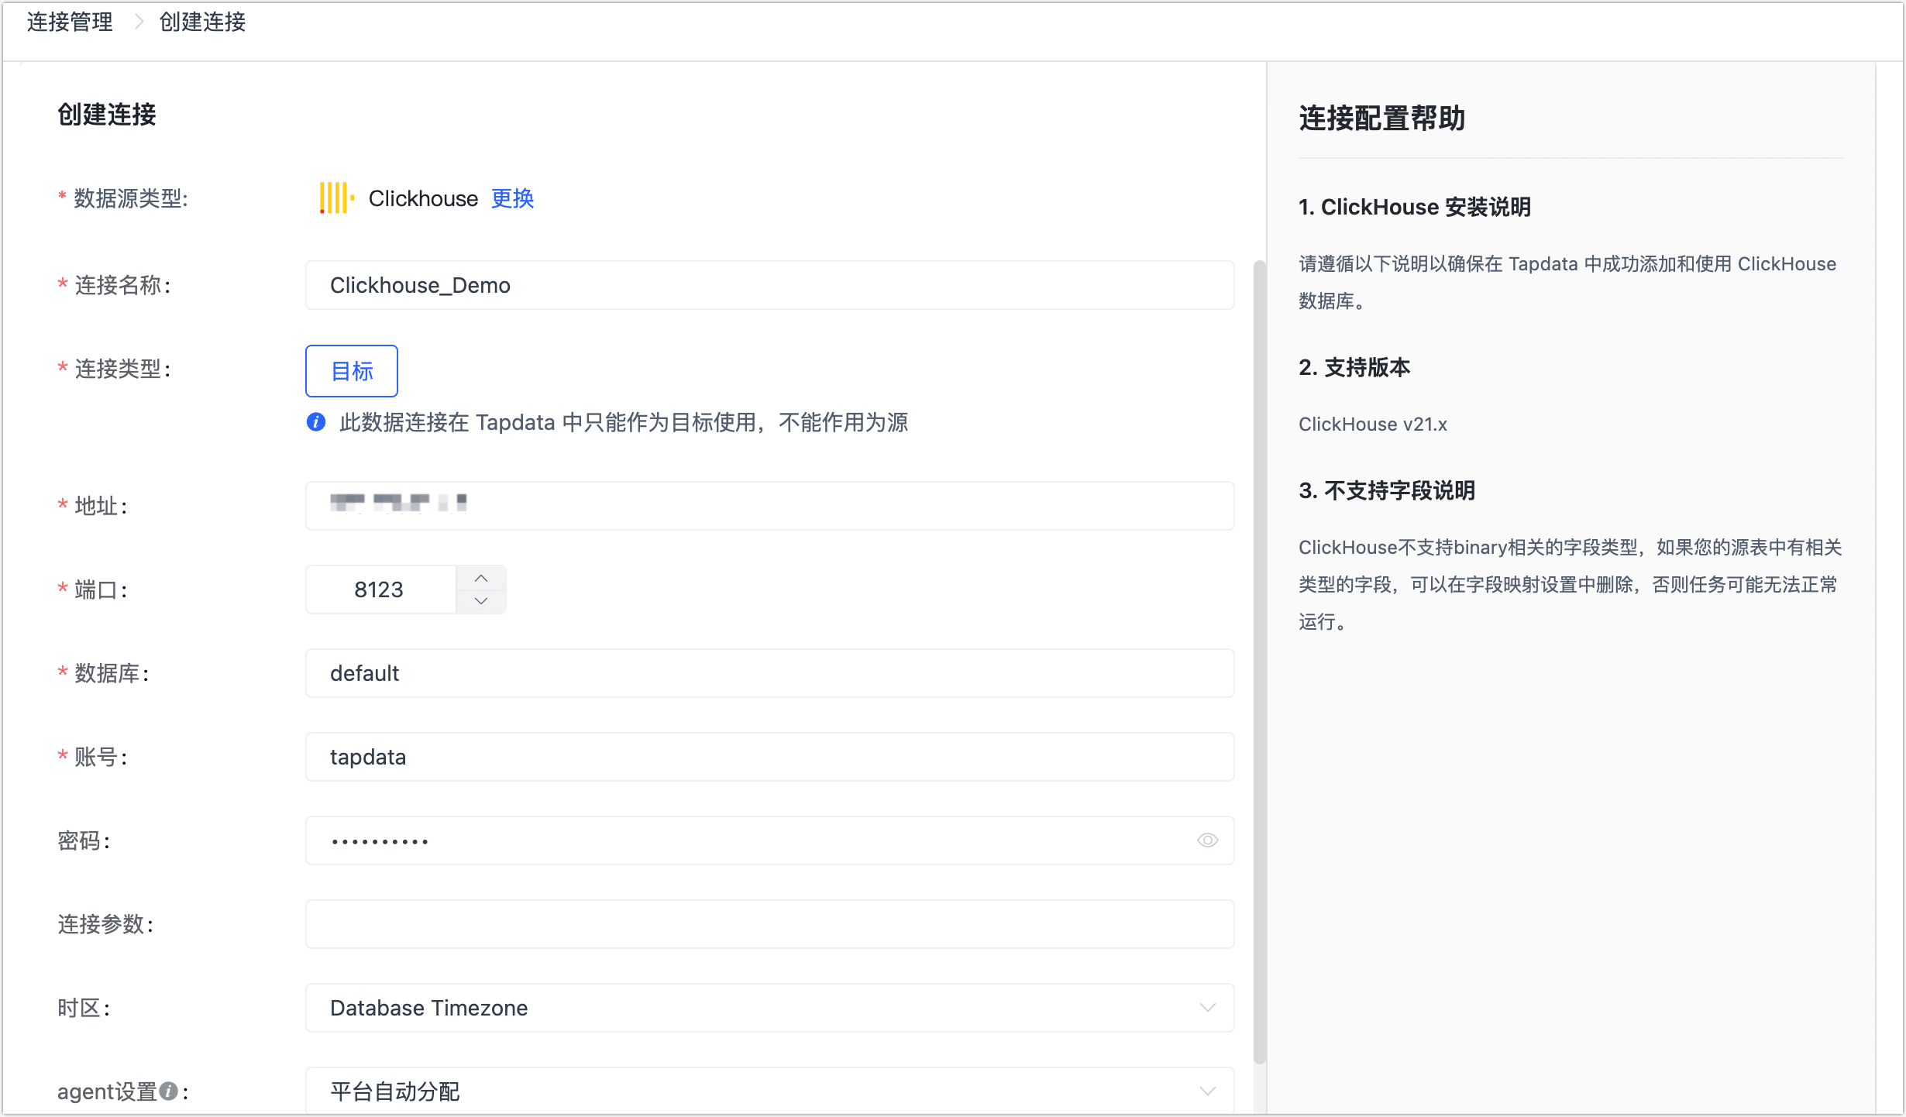The height and width of the screenshot is (1117, 1906).
Task: Decrease port value with down arrow
Action: tap(481, 601)
